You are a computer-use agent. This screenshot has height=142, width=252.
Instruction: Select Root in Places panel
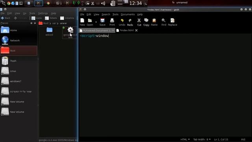click(19, 50)
